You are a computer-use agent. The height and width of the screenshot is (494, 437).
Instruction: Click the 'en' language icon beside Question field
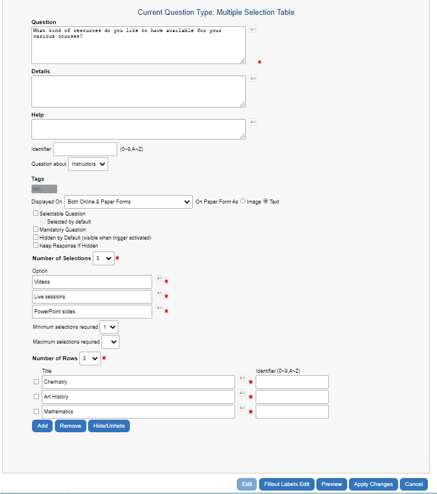click(253, 29)
